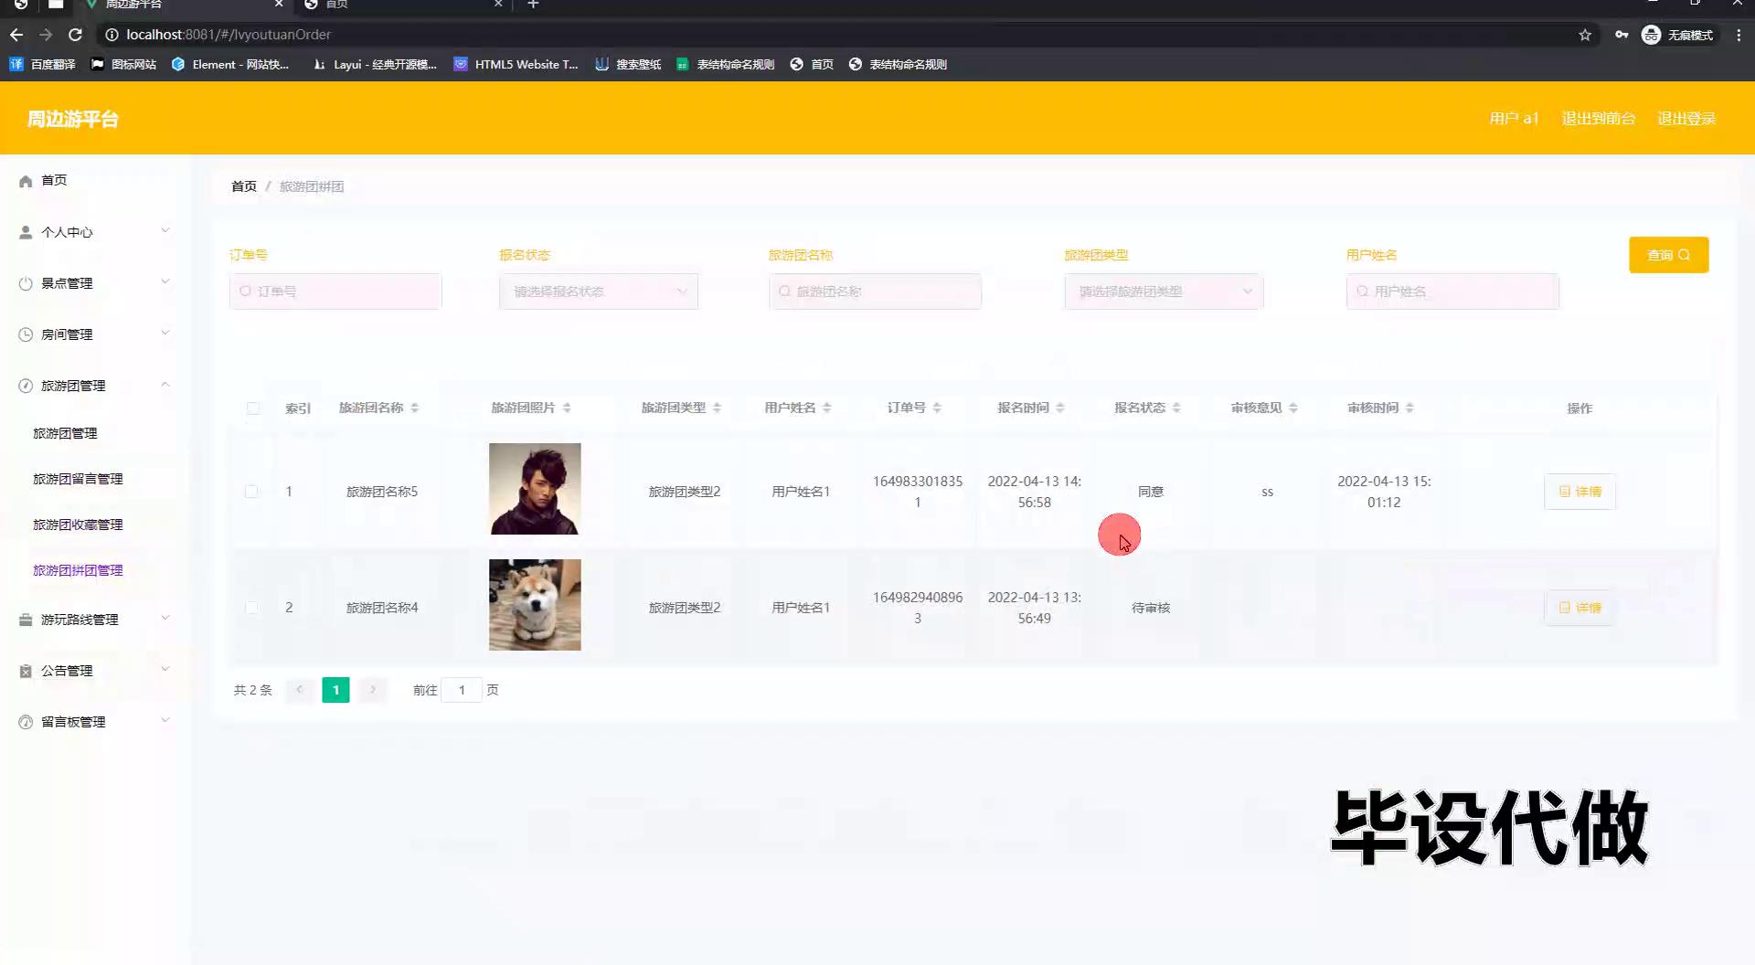Screen dimensions: 1755x965
Task: Open the browser three-dot menu icon
Action: [1739, 35]
